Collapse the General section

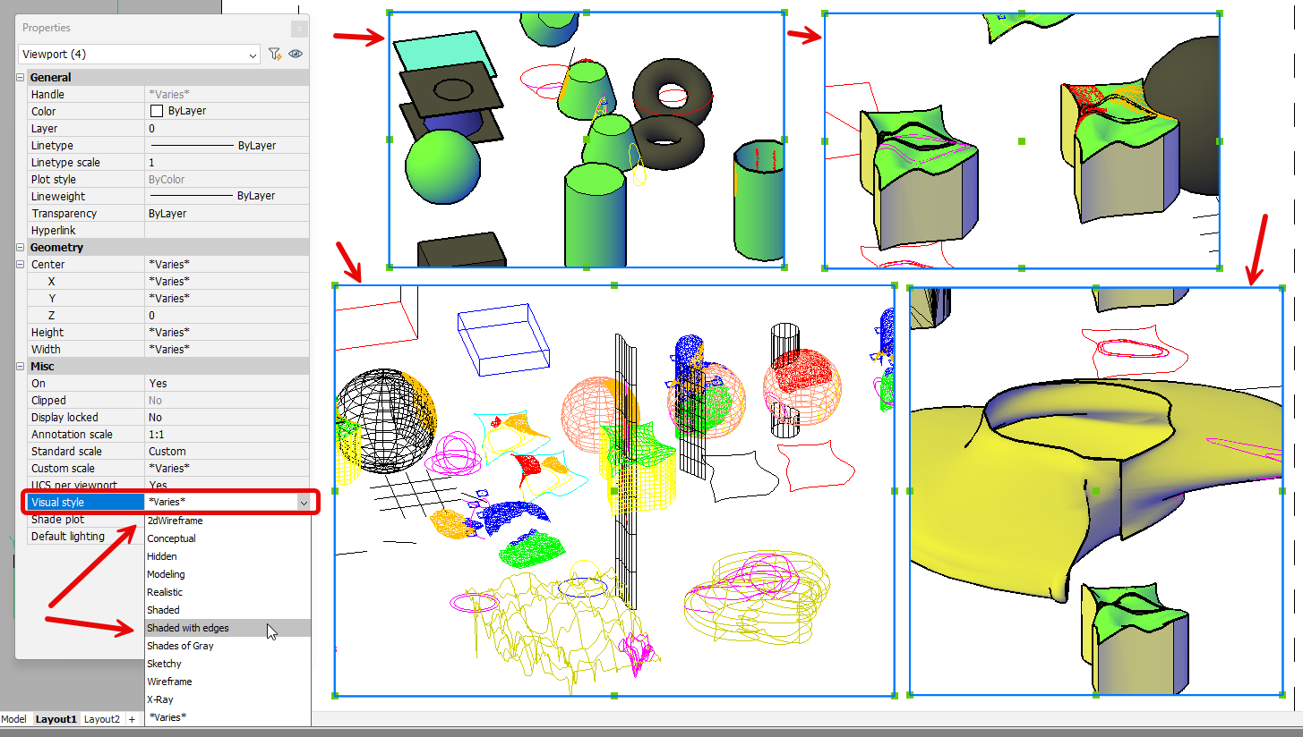(21, 78)
